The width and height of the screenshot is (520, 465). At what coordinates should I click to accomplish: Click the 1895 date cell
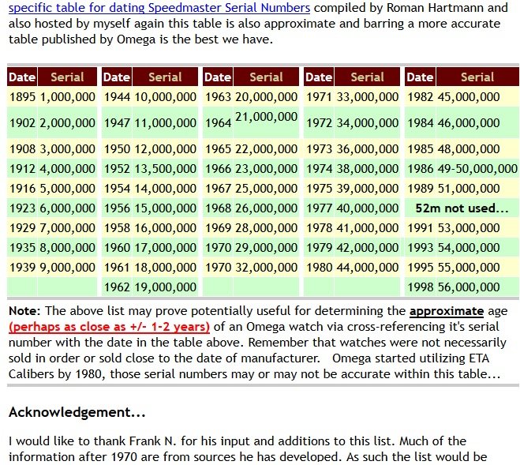pyautogui.click(x=22, y=96)
